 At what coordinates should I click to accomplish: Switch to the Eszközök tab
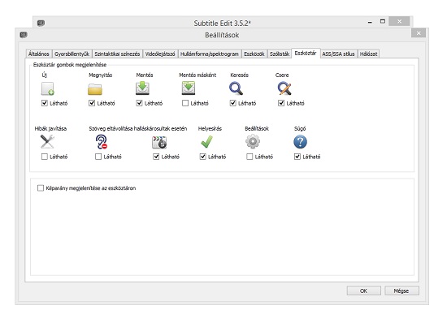tap(254, 54)
